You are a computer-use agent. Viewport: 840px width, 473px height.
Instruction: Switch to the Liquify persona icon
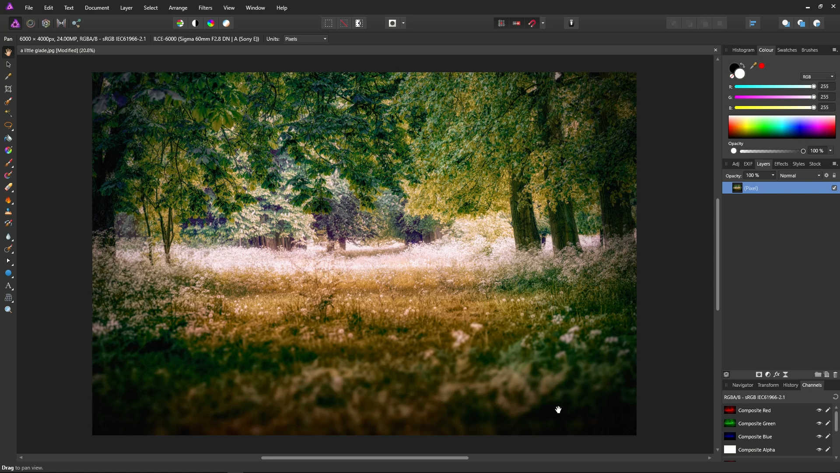(x=31, y=23)
